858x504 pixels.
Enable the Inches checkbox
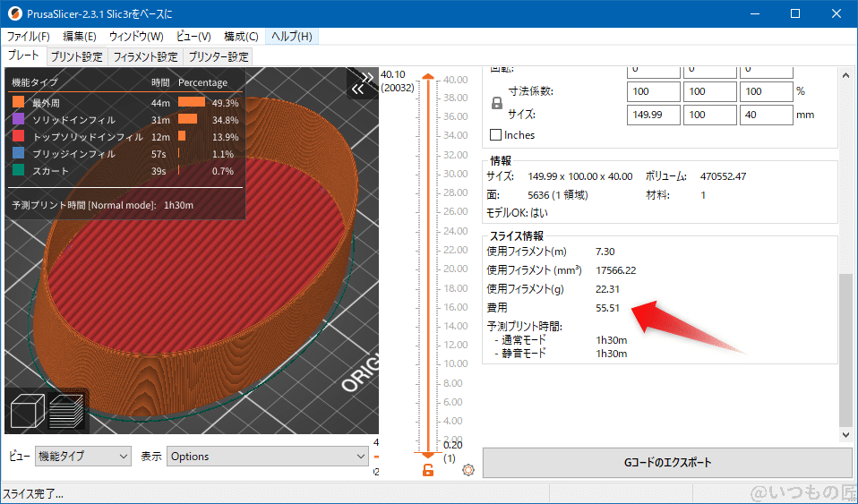(496, 135)
